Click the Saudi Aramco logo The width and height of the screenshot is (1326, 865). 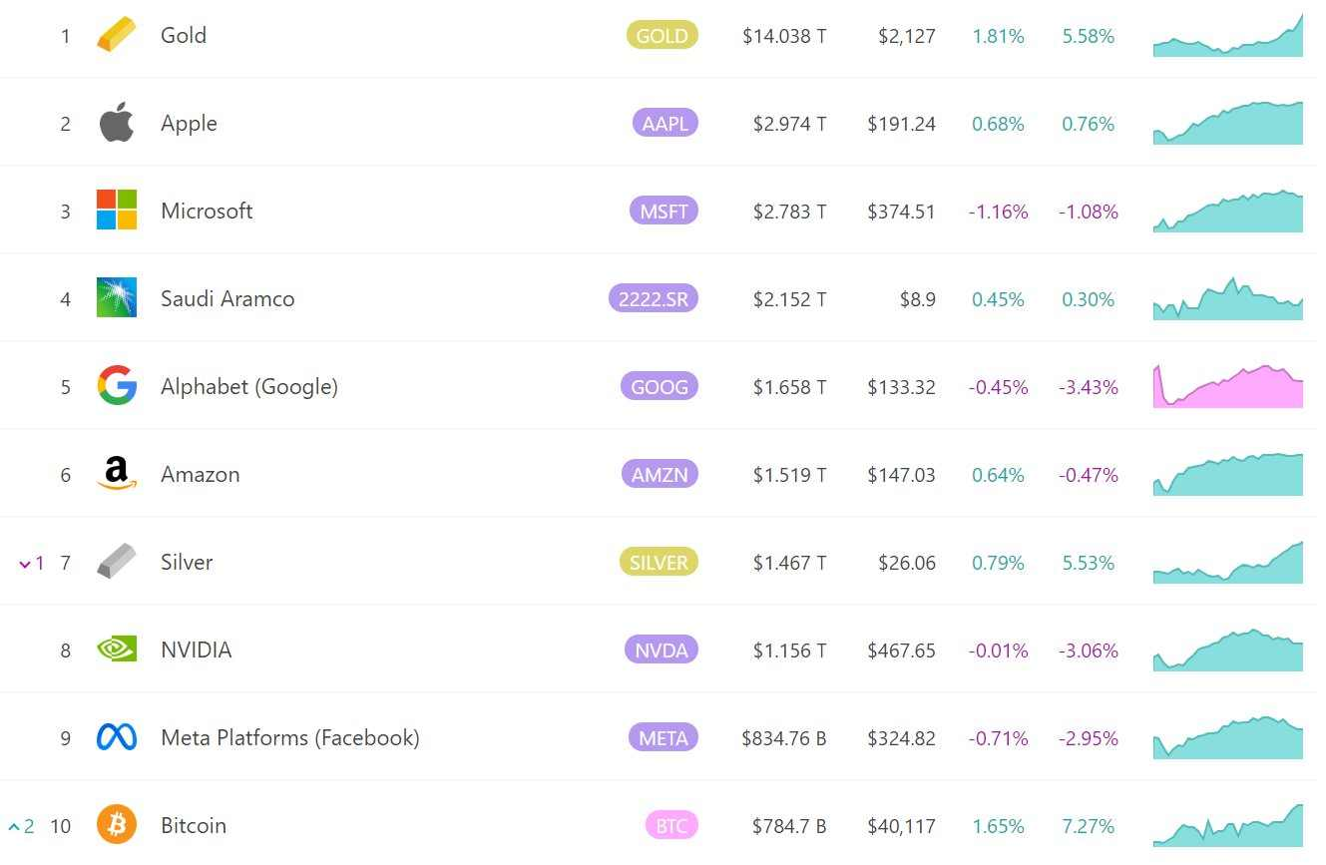116,297
